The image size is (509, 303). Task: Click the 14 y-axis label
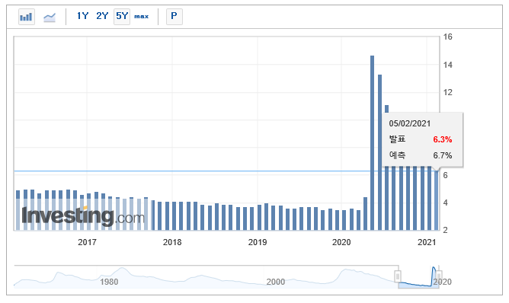[x=447, y=65]
